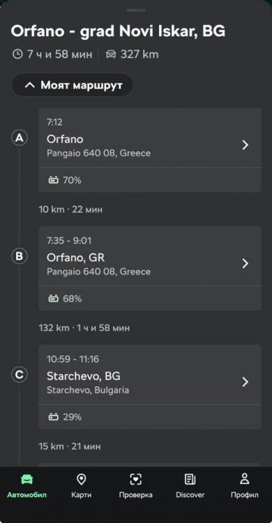
Task: Open the Discover news icon
Action: click(190, 480)
